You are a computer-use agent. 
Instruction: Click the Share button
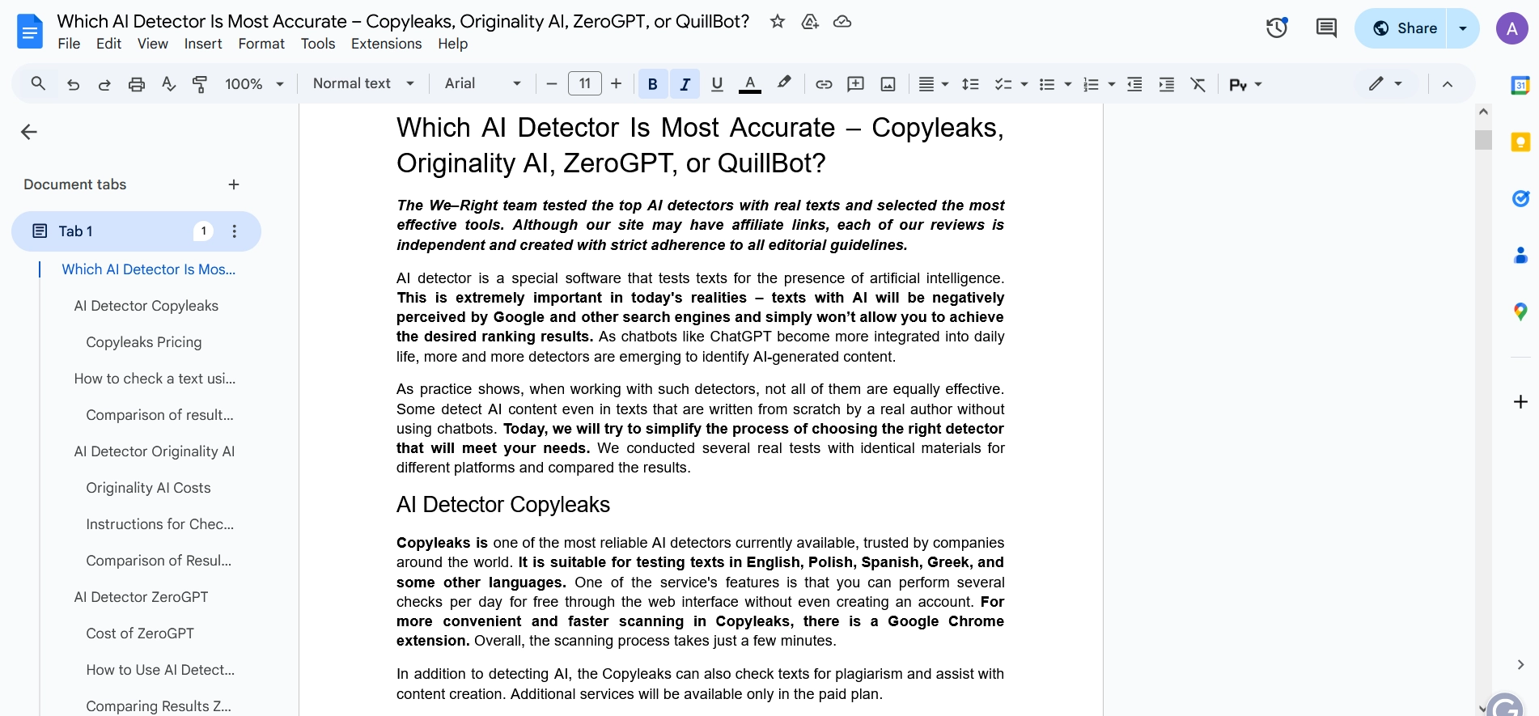tap(1401, 28)
